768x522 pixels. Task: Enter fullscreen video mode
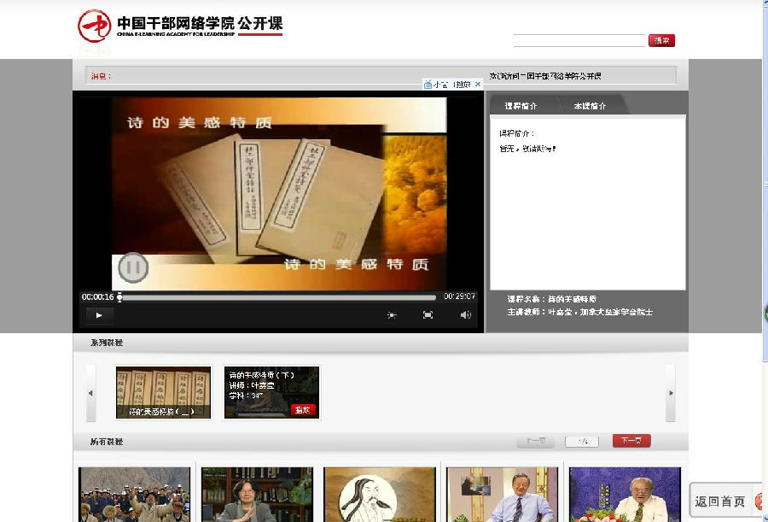pos(428,315)
